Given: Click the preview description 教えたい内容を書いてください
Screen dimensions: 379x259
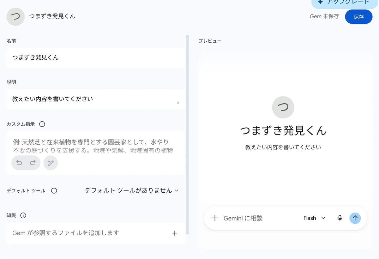Looking at the screenshot, I should pyautogui.click(x=283, y=148).
